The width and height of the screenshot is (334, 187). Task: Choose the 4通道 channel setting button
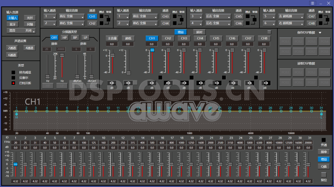(x=30, y=48)
